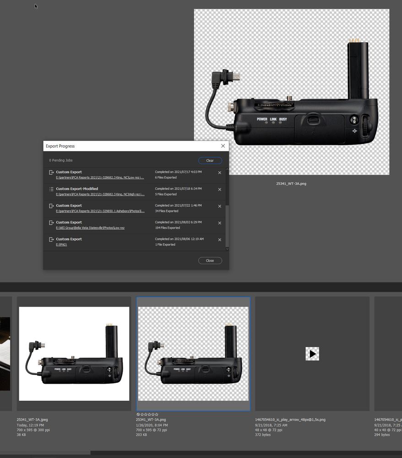This screenshot has height=458, width=402.
Task: Click the scroll-up arrow in the Export Progress list
Action: coord(227,170)
